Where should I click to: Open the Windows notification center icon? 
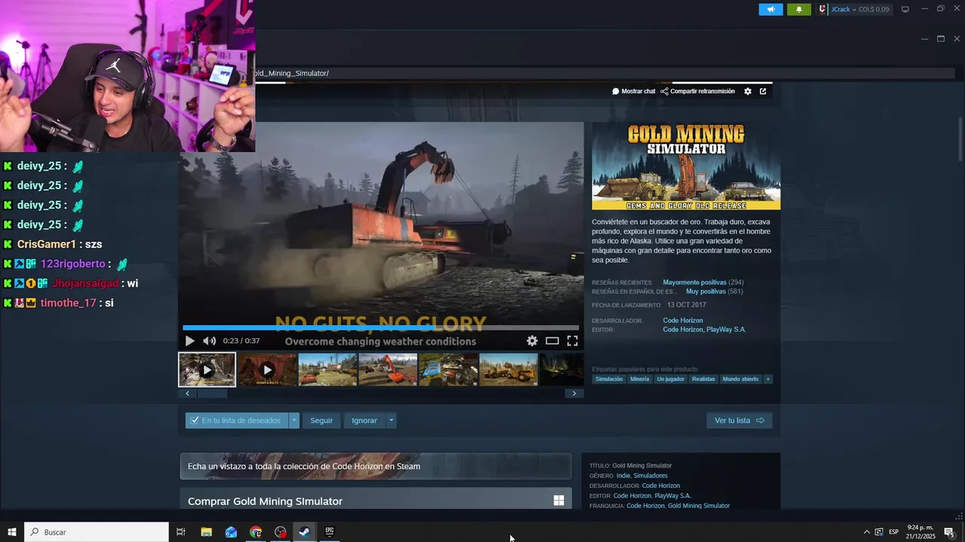[x=949, y=532]
